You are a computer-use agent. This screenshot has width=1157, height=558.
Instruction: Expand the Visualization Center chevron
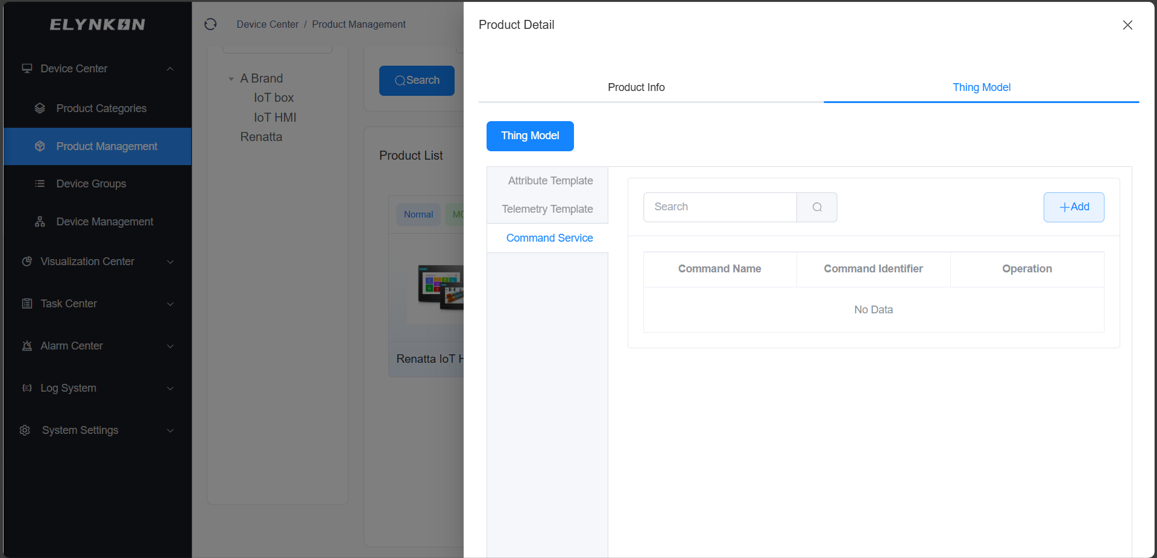click(170, 262)
